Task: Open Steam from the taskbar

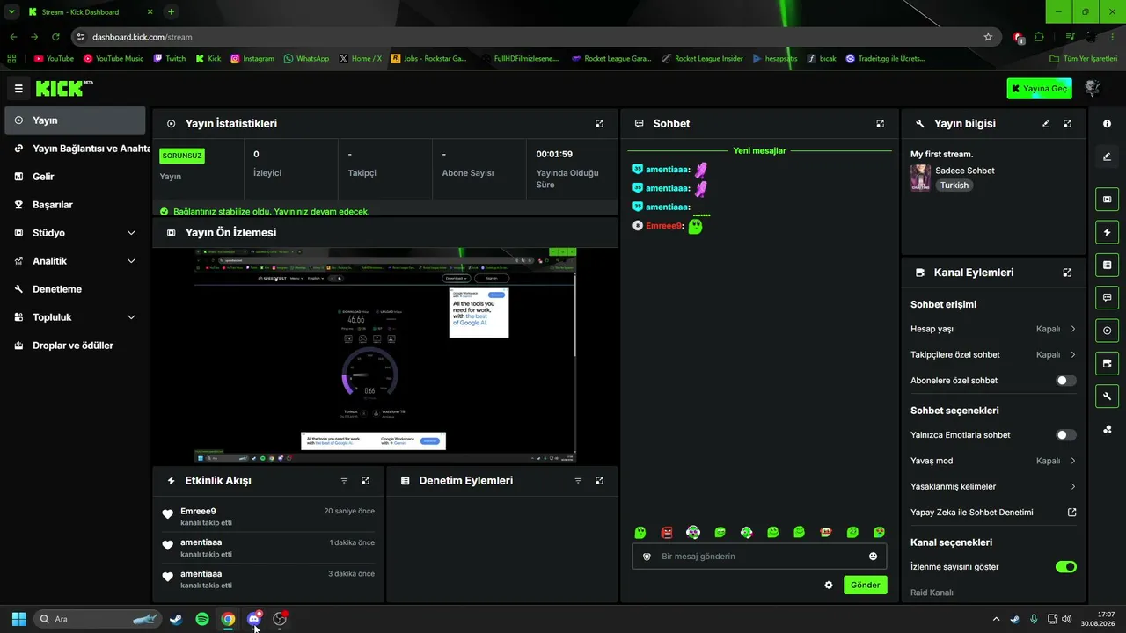Action: click(x=176, y=619)
